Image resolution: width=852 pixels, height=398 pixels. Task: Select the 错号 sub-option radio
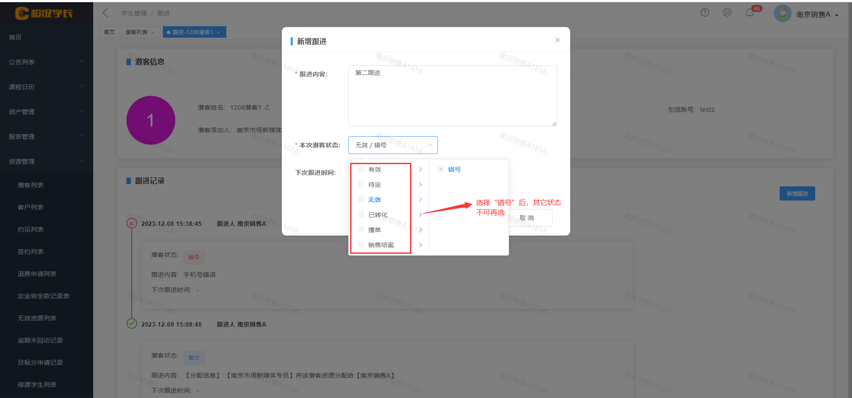(441, 169)
